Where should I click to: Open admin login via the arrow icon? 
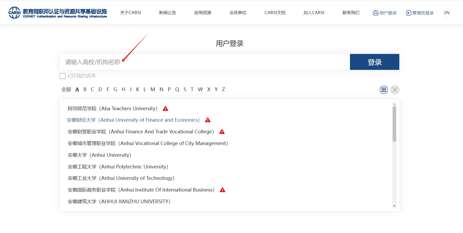tap(408, 13)
